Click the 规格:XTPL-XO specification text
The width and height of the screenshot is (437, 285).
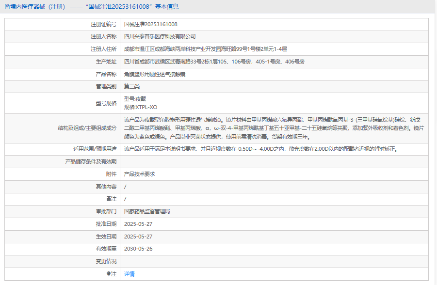click(141, 107)
